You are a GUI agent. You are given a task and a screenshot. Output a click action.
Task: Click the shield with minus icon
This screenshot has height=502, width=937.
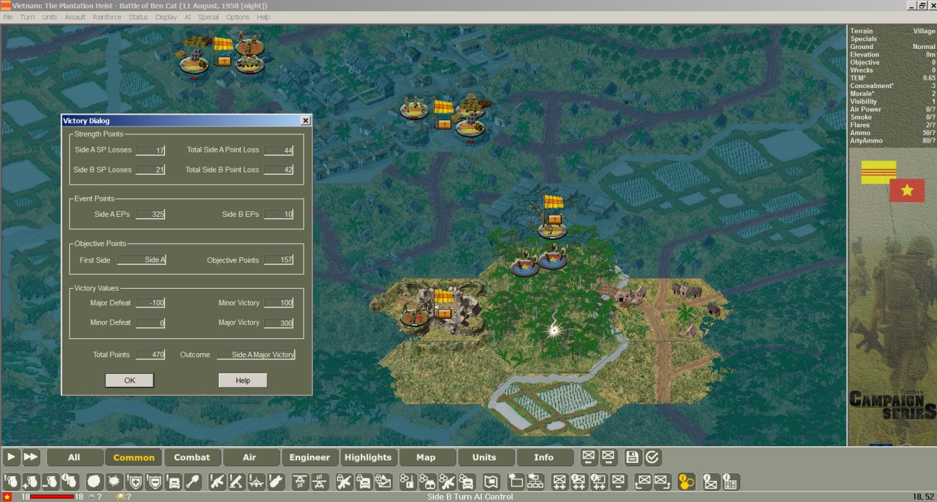click(x=153, y=482)
